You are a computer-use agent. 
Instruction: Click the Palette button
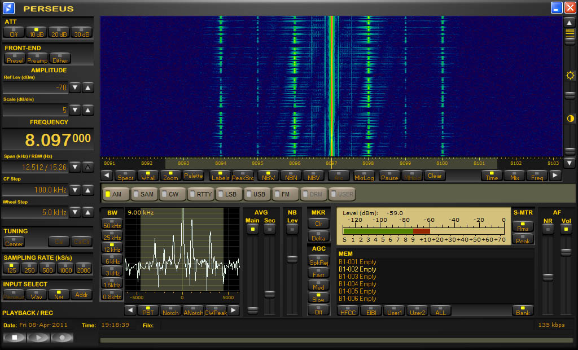click(193, 176)
